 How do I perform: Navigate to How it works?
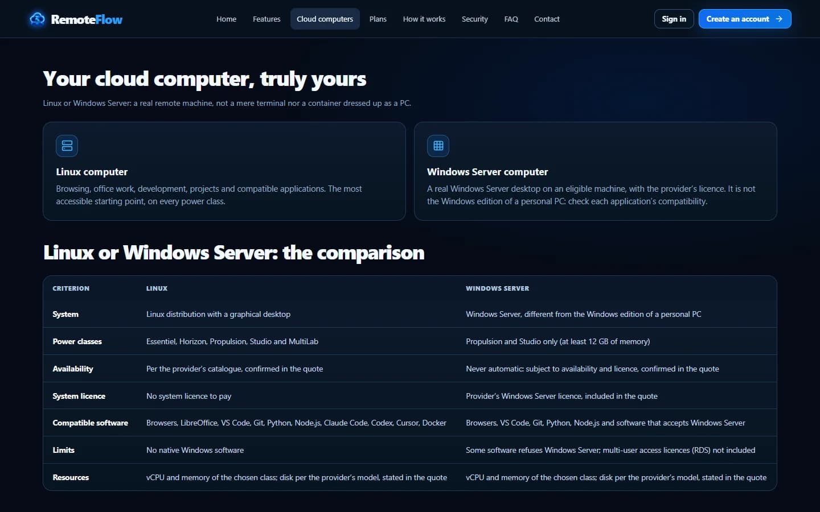click(424, 19)
